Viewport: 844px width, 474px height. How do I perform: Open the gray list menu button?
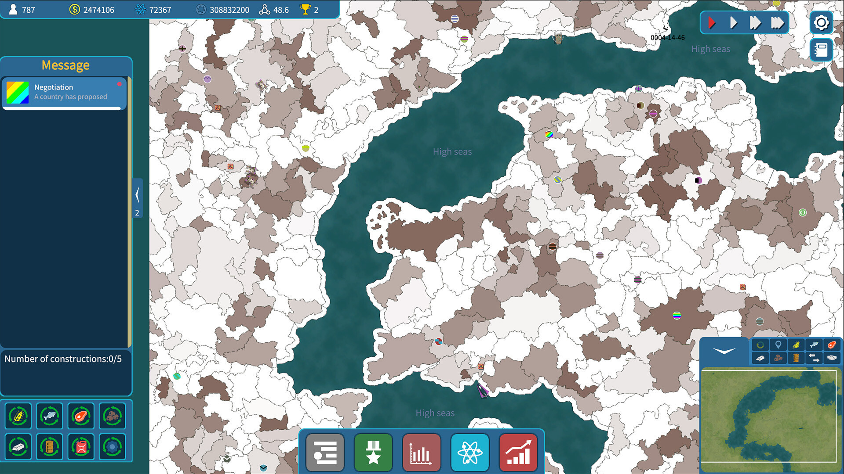325,452
